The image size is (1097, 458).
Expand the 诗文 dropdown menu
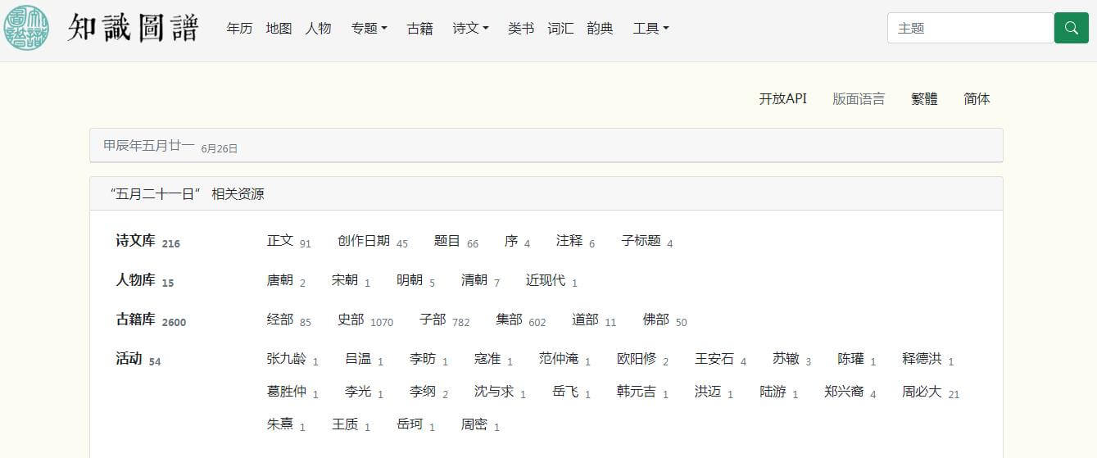point(470,28)
